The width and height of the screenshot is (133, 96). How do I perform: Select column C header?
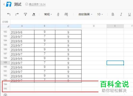click(68, 26)
